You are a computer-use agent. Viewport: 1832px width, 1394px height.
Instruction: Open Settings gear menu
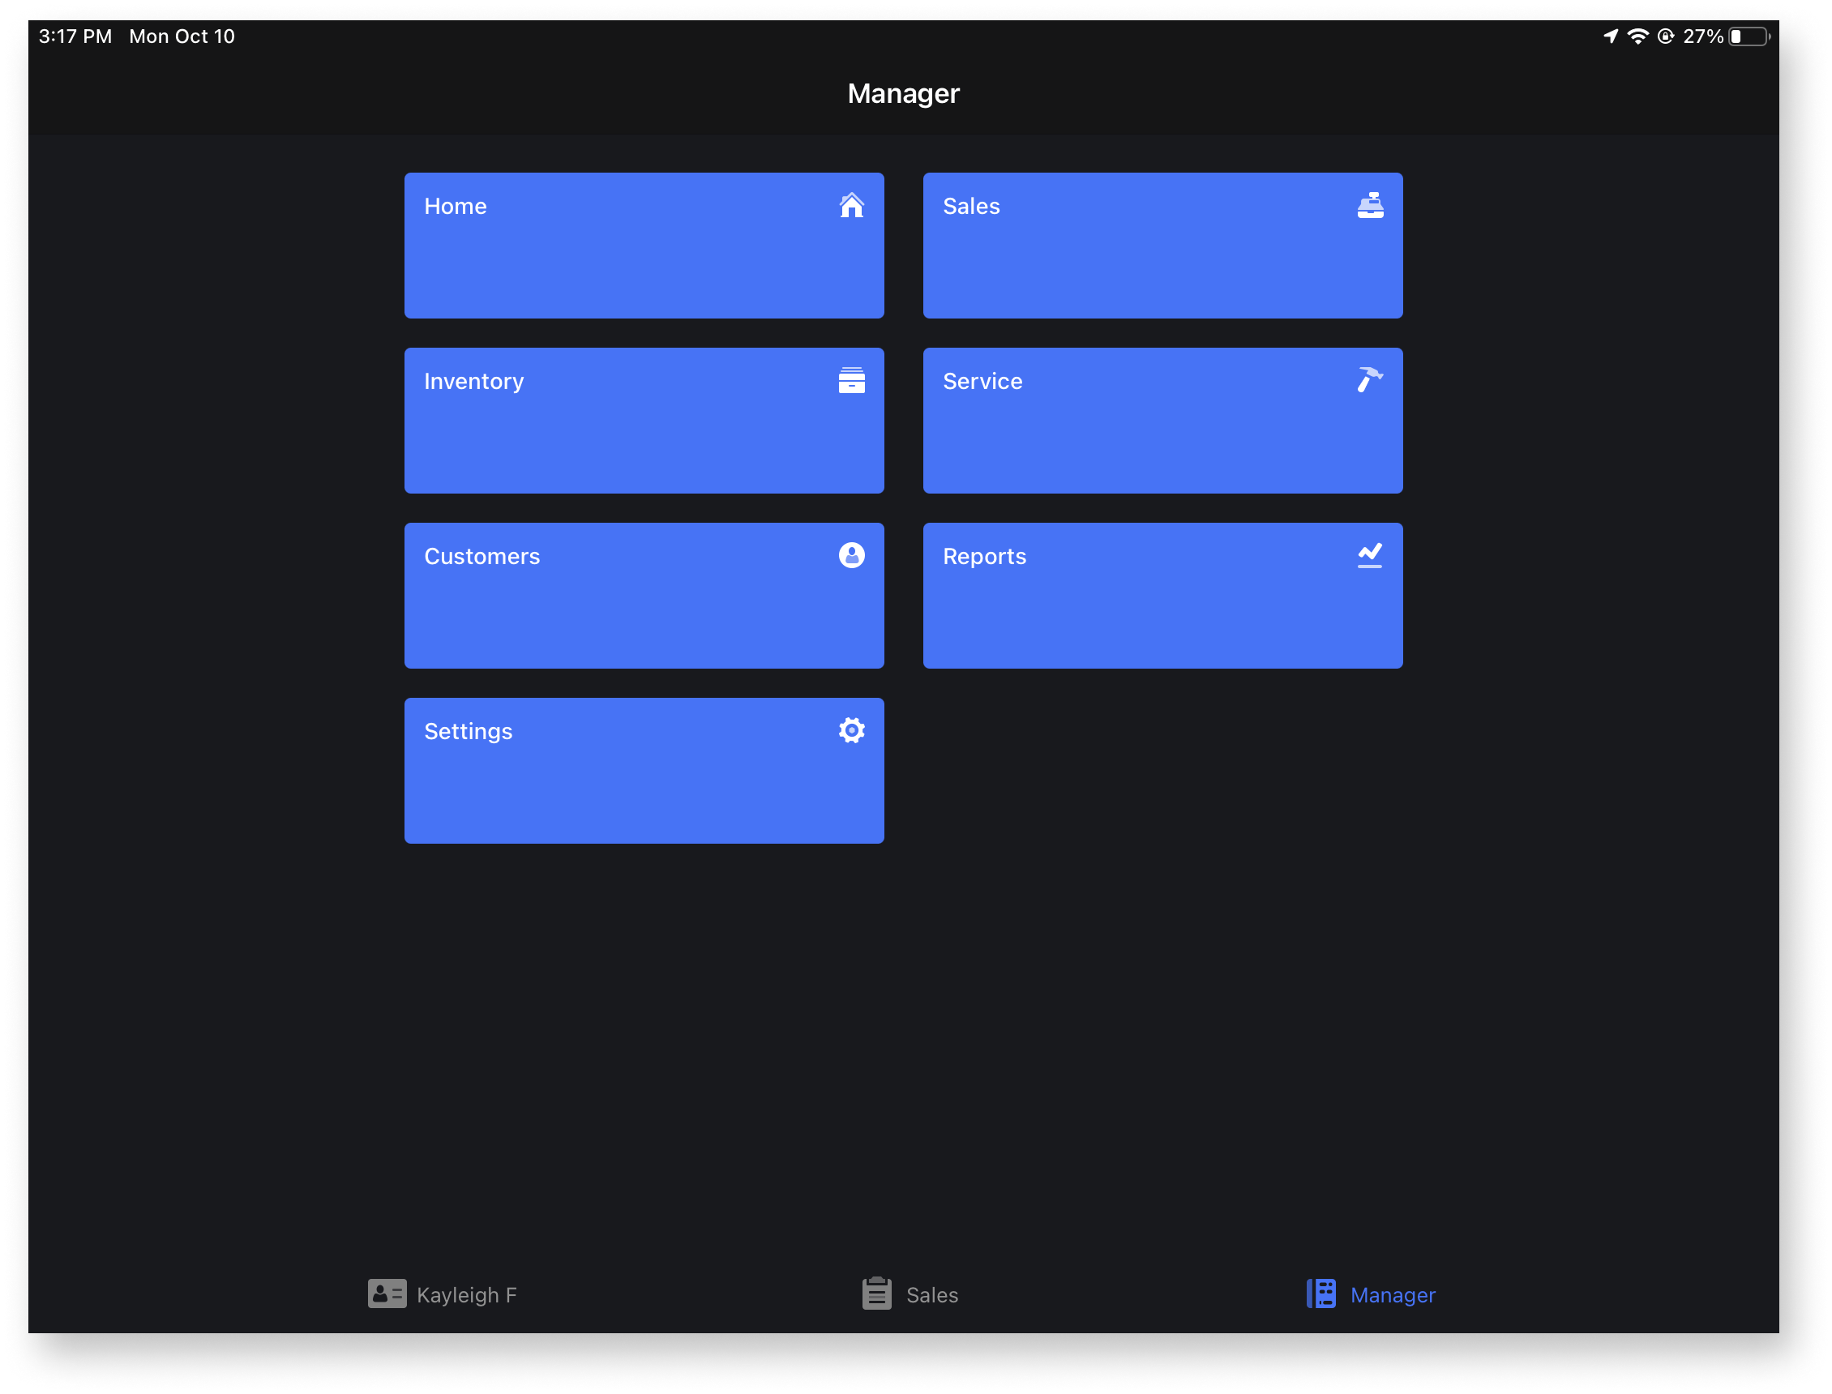click(848, 732)
